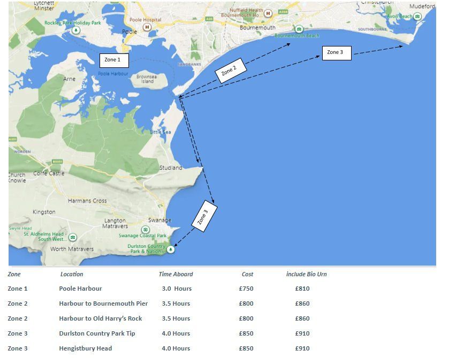Click Harbour to Bournemouth Pier location

[103, 303]
